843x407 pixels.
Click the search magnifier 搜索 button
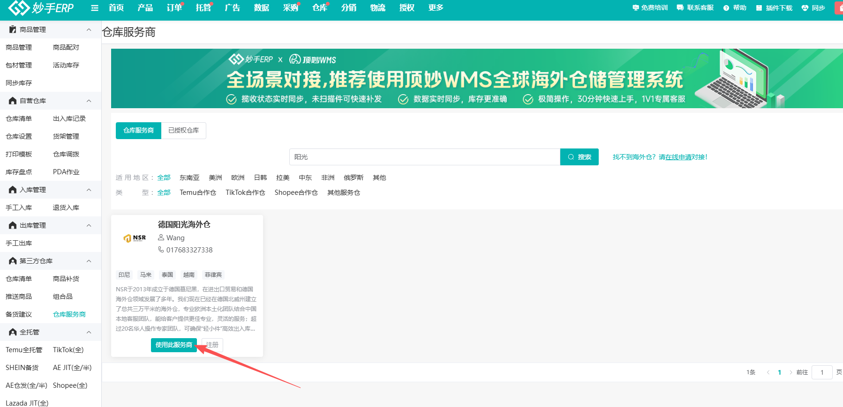click(x=580, y=157)
